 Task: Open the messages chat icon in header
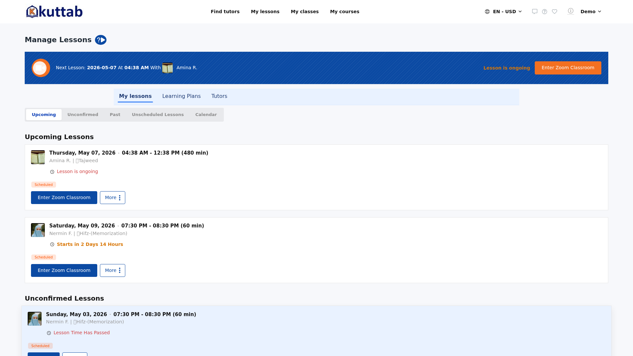535,12
